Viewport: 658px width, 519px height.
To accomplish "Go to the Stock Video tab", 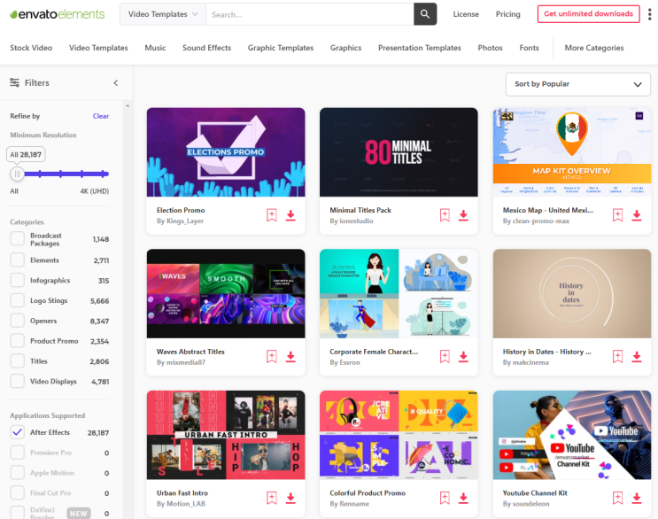I will click(31, 48).
